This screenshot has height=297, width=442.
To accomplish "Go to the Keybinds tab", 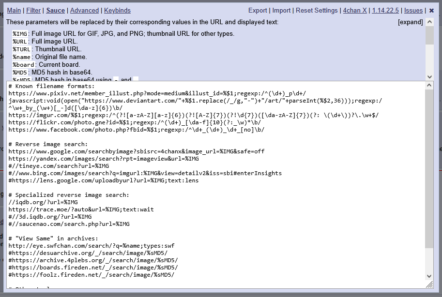I will click(117, 11).
